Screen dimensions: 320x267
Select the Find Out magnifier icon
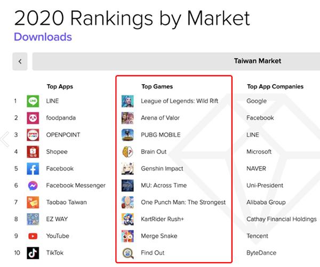click(128, 253)
